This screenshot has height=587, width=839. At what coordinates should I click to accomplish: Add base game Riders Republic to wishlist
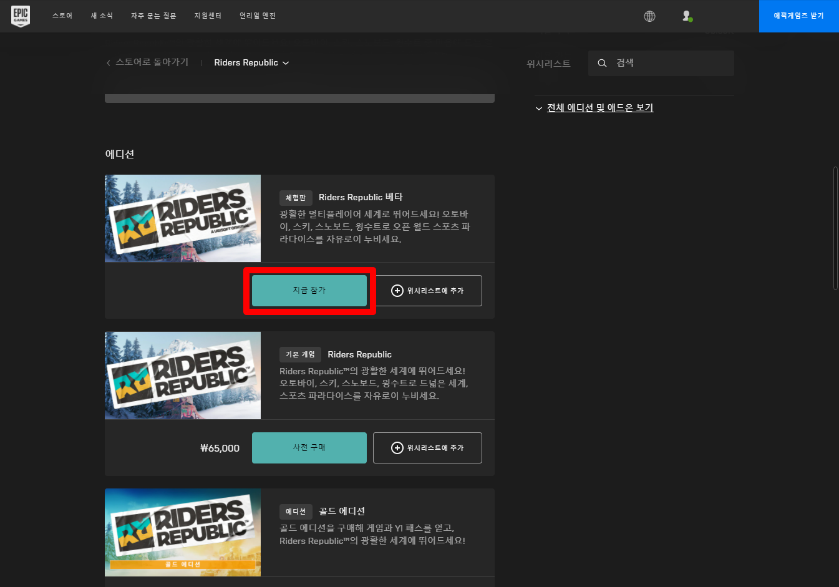pyautogui.click(x=428, y=448)
